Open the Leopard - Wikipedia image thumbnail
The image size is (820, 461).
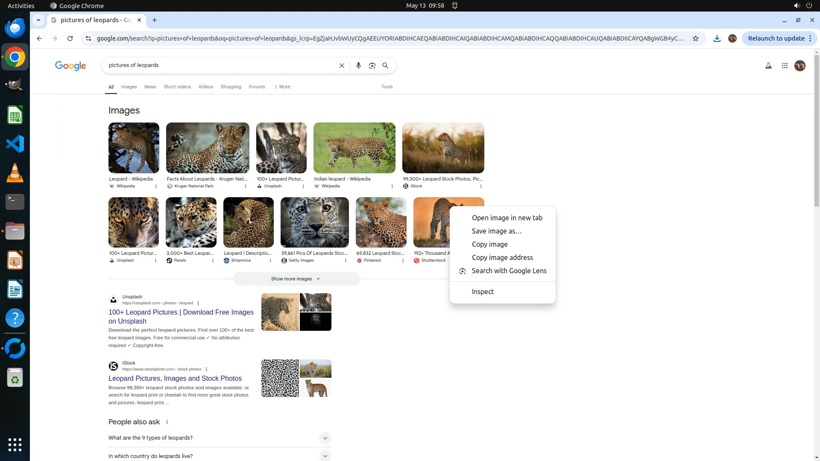click(134, 148)
